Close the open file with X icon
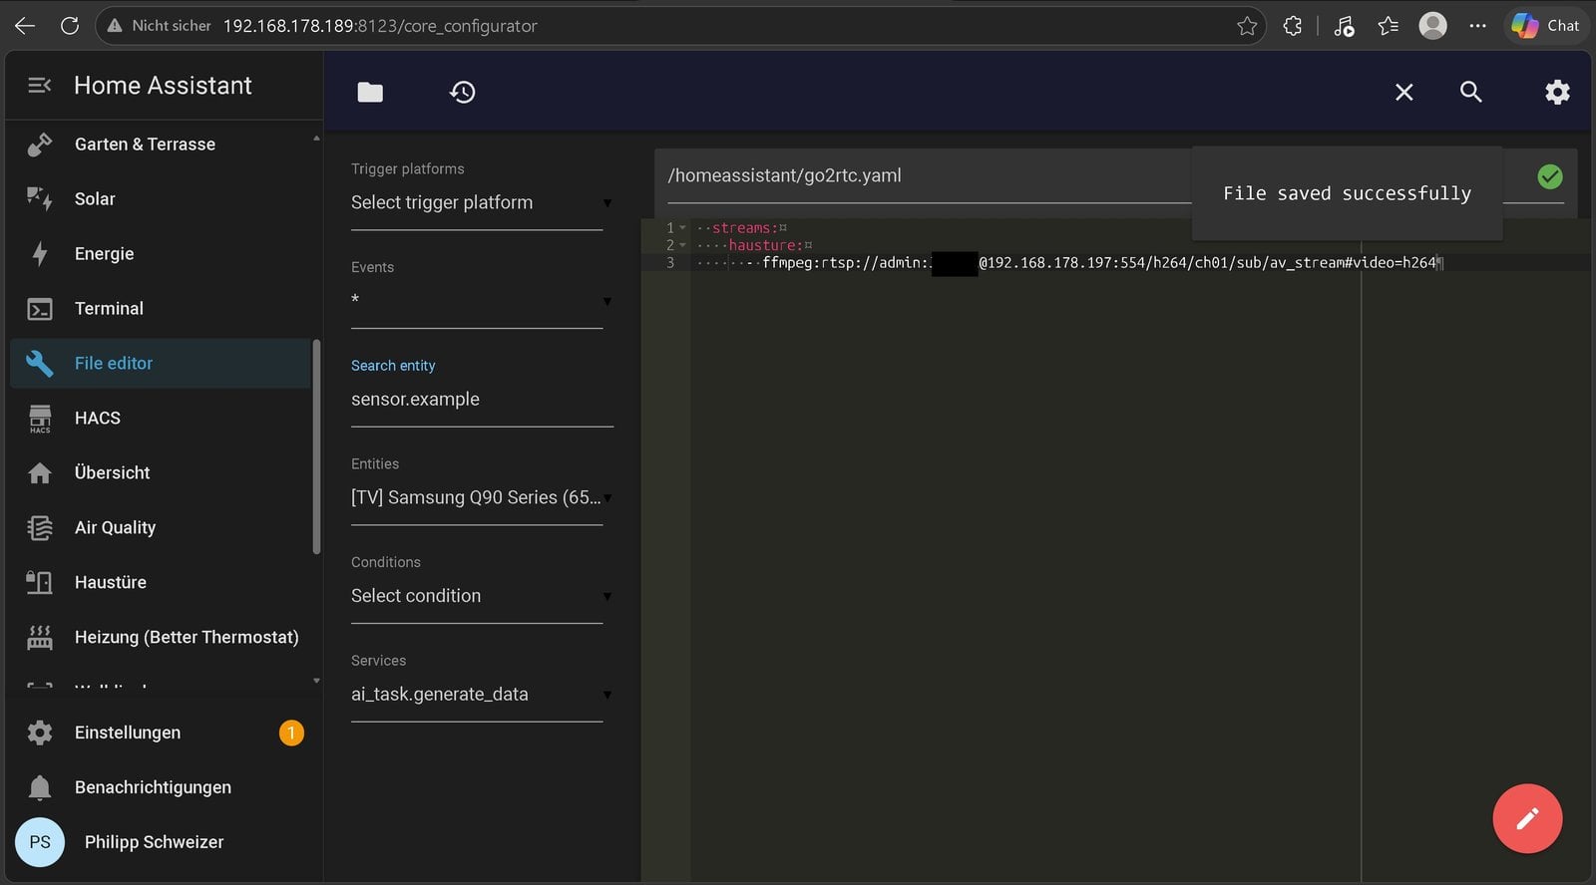The height and width of the screenshot is (885, 1596). (x=1404, y=92)
